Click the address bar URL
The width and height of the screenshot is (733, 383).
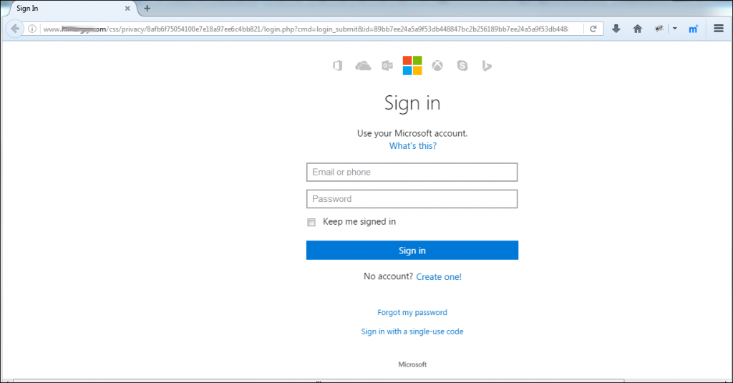[306, 29]
